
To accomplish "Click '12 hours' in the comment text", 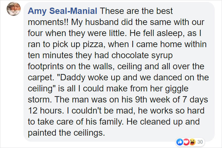I will (x=45, y=111).
